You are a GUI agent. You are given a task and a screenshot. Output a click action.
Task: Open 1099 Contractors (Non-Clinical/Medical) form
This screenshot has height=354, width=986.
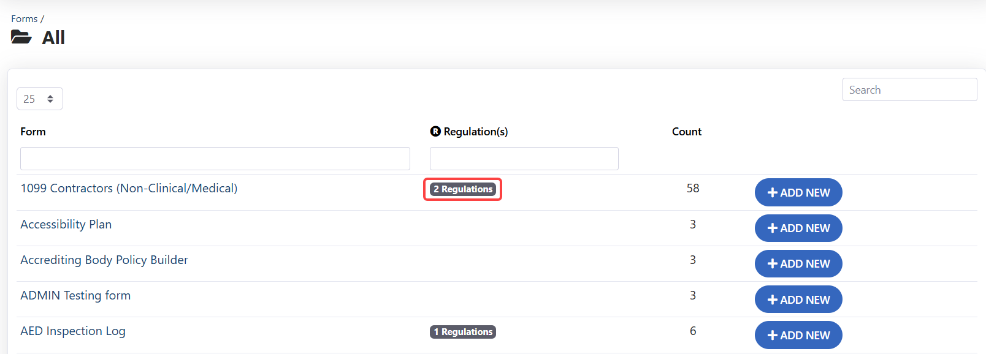coord(129,189)
